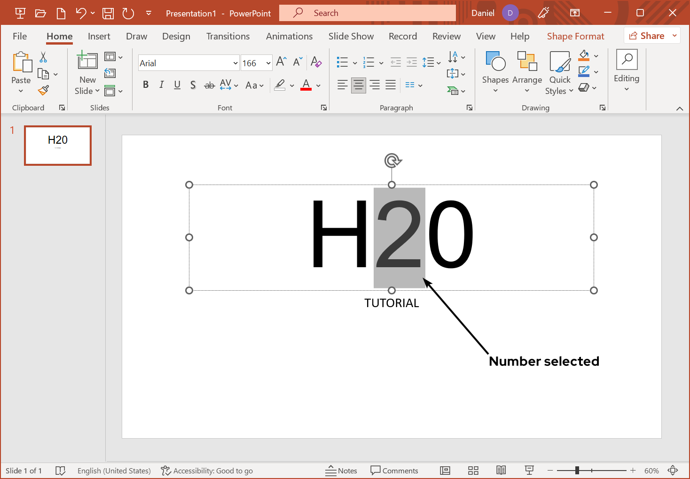Toggle underline formatting
Screen dimensions: 690x479
pyautogui.click(x=177, y=85)
